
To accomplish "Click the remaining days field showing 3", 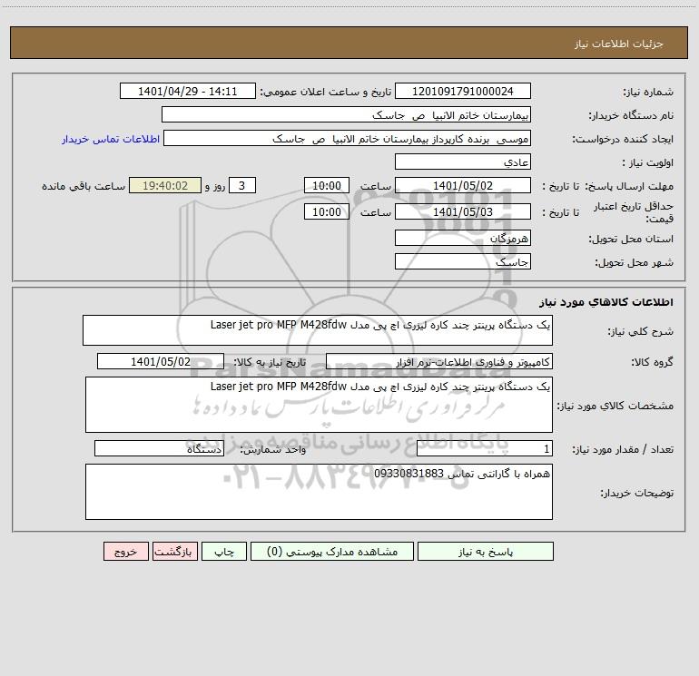I will coord(242,185).
